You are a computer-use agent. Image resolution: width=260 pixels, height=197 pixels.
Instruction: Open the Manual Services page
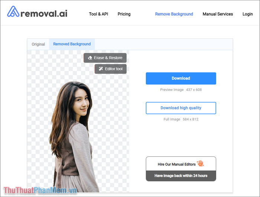[x=218, y=14]
